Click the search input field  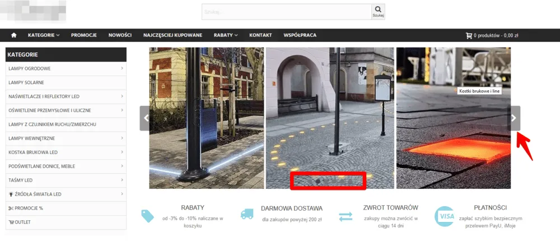pyautogui.click(x=286, y=11)
